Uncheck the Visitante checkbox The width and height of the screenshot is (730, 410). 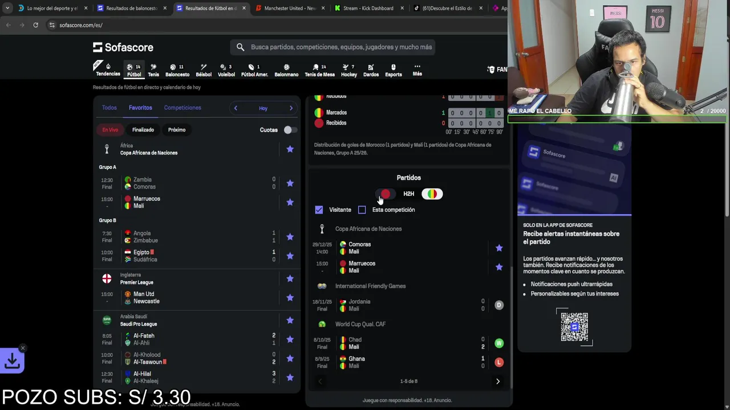click(x=319, y=210)
